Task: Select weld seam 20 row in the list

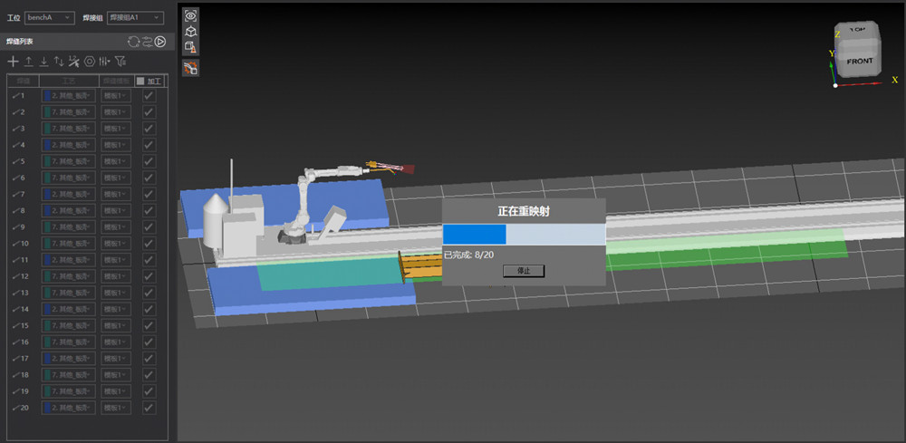Action: (x=22, y=408)
